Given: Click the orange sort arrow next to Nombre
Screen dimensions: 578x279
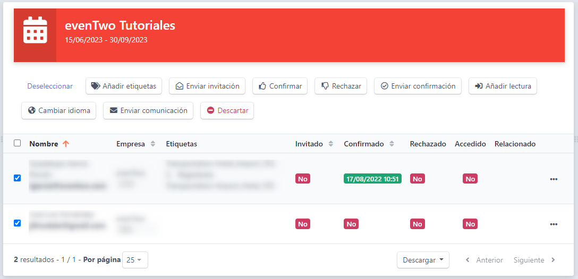Looking at the screenshot, I should (x=66, y=144).
